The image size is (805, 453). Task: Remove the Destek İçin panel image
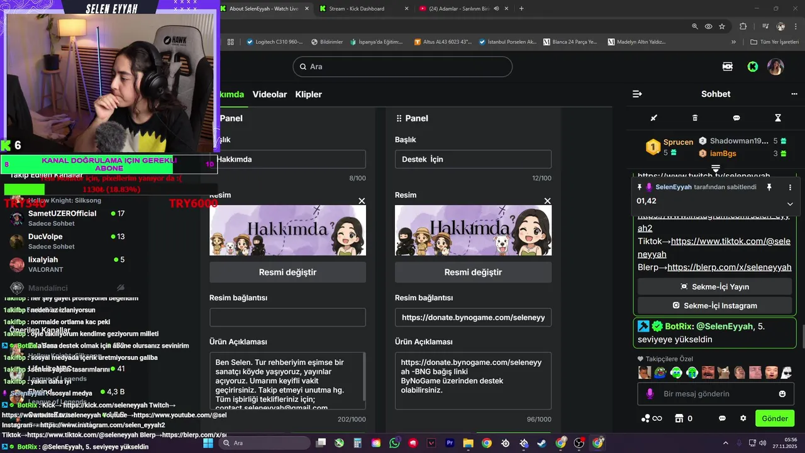pos(547,201)
